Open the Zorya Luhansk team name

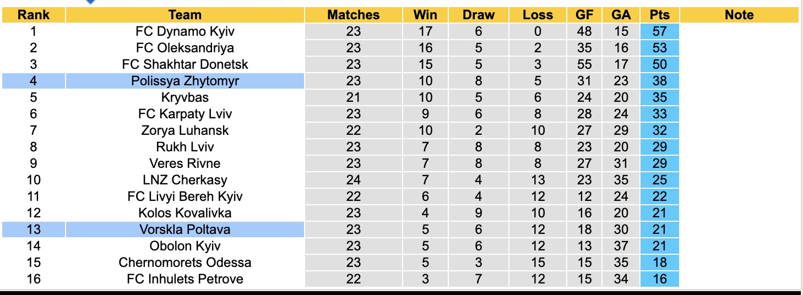(185, 130)
